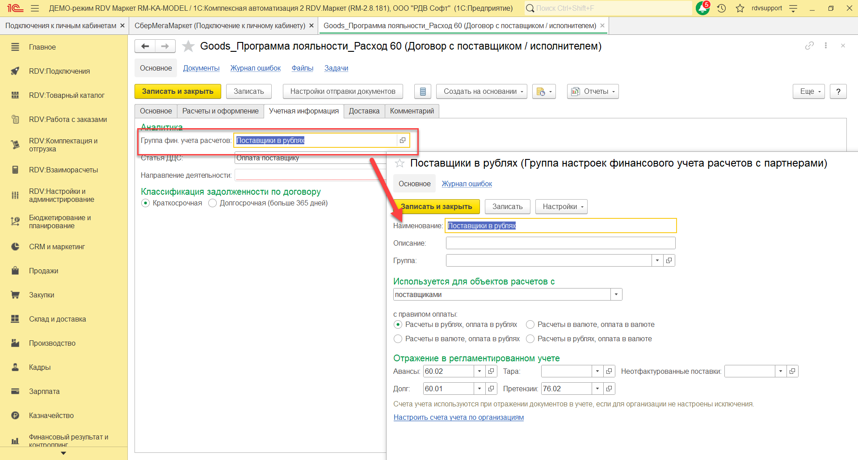The height and width of the screenshot is (460, 858).
Task: Select Расчеты в валюте, оплата в валюте
Action: (530, 325)
